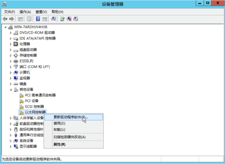
Task: Click the Back arrow in the toolbar
Action: point(5,19)
